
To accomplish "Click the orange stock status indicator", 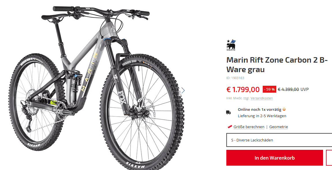I will (x=284, y=110).
